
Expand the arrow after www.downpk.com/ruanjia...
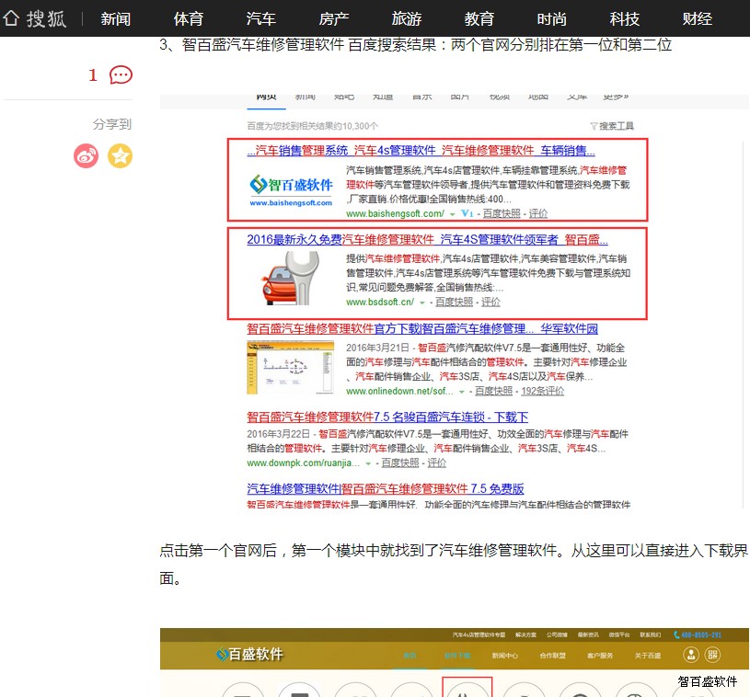tap(368, 463)
